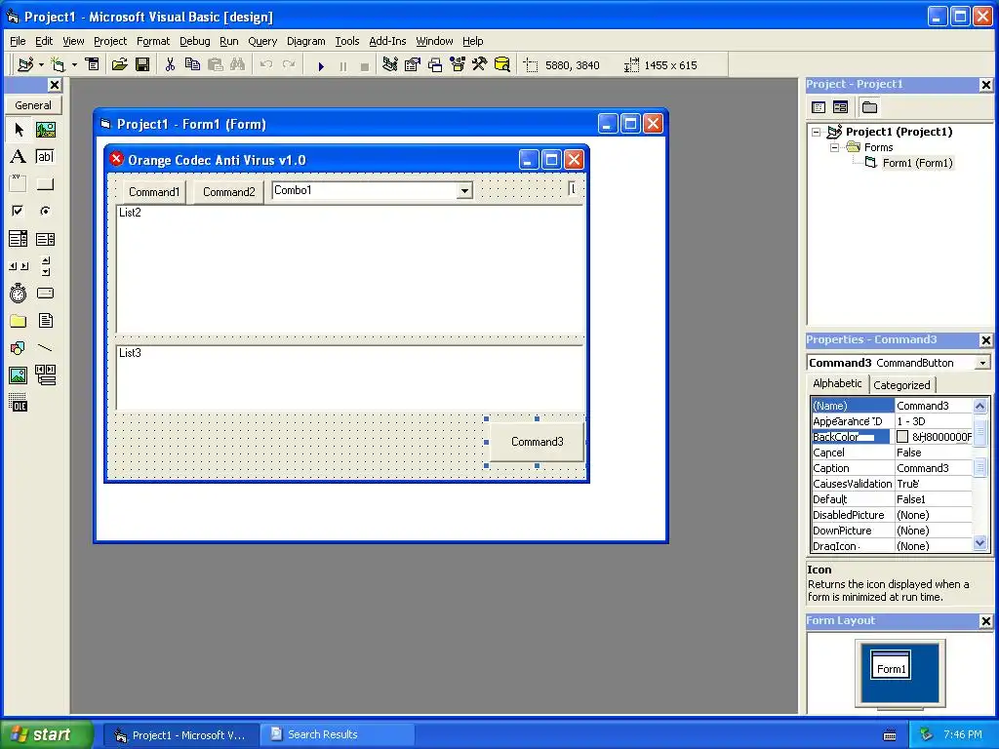The image size is (999, 749).
Task: Open the Data View Window toolbar icon
Action: point(502,65)
